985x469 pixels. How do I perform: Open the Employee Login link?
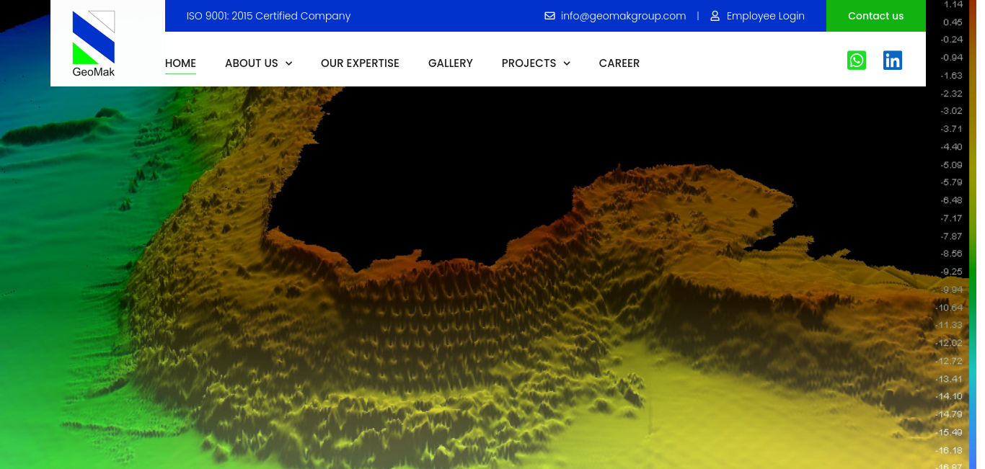coord(765,16)
